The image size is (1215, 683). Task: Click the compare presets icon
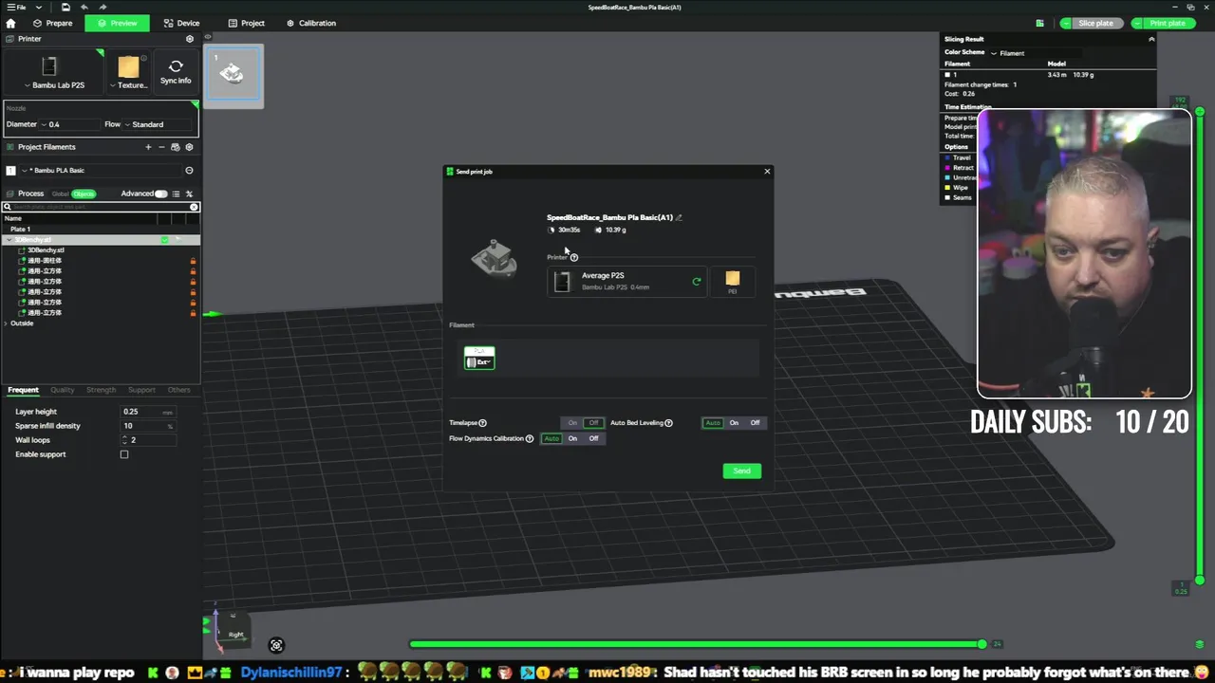tap(189, 194)
